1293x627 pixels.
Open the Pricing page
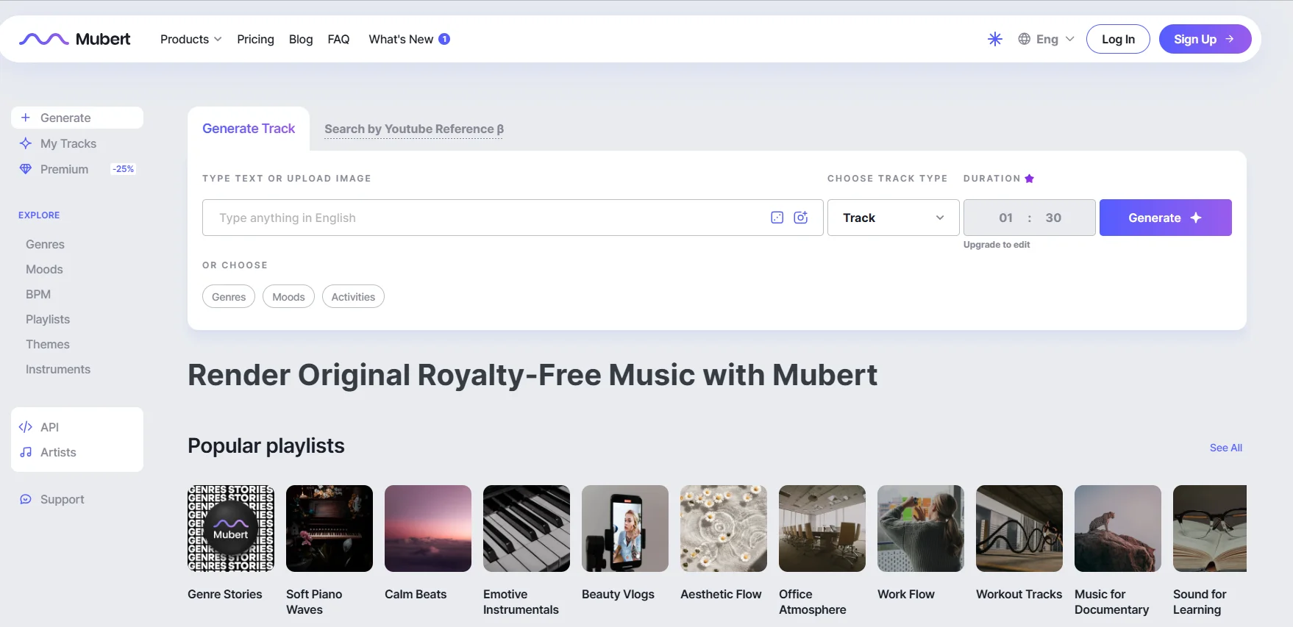tap(255, 39)
